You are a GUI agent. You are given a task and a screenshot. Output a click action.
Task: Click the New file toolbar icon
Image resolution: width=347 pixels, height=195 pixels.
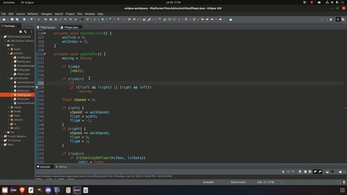pyautogui.click(x=4, y=19)
